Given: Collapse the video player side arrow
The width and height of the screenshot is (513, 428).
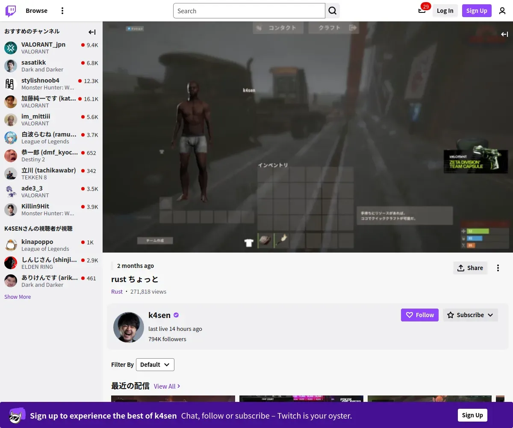Looking at the screenshot, I should point(504,34).
